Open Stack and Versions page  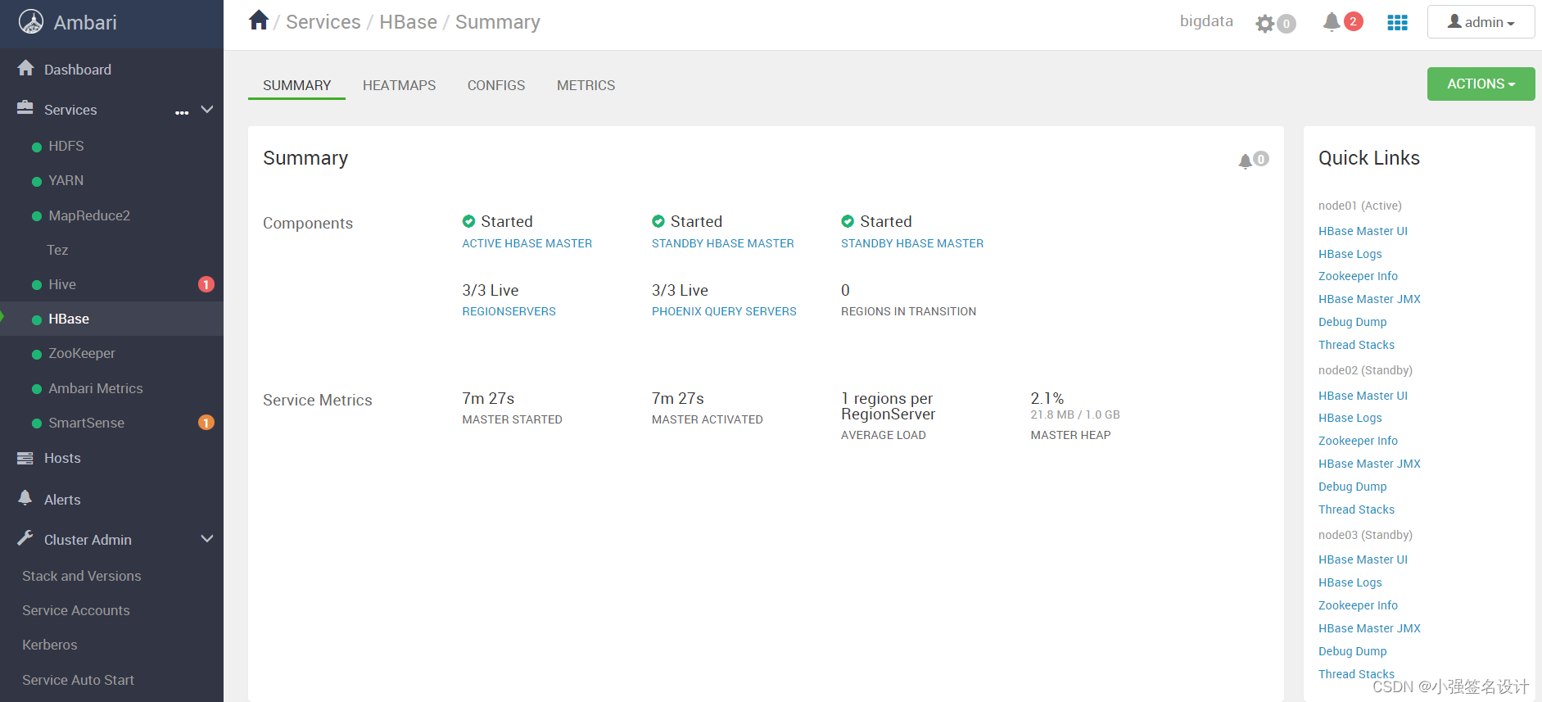pos(81,576)
